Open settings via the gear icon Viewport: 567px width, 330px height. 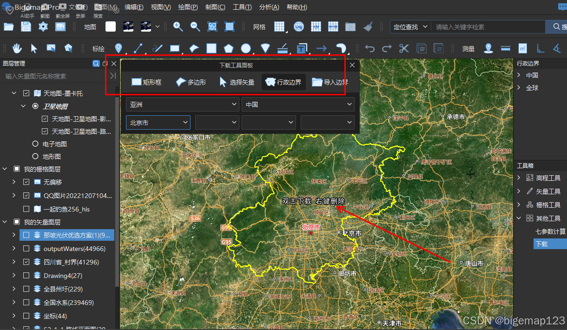coord(43,26)
